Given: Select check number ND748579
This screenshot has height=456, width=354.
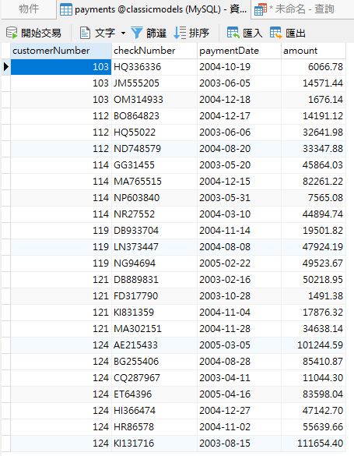Looking at the screenshot, I should (x=154, y=149).
